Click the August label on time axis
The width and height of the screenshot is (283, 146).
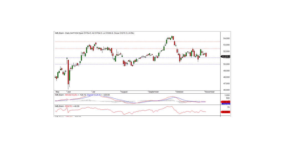click(124, 92)
